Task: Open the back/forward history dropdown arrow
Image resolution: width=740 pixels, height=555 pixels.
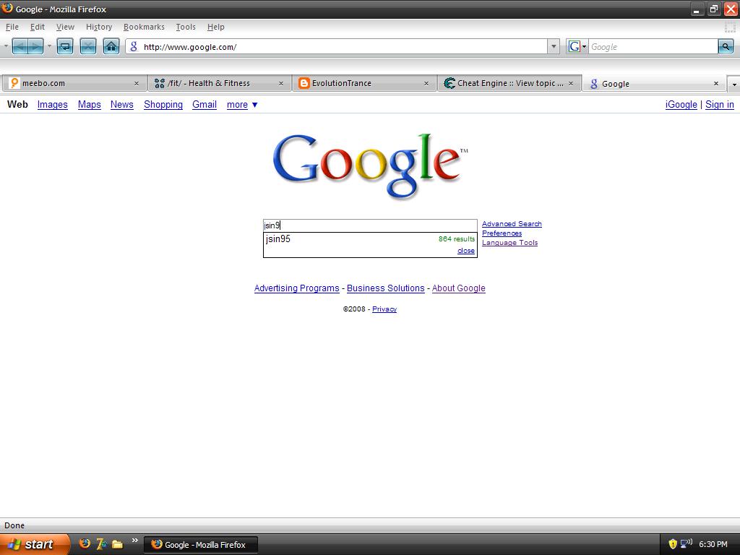Action: coord(49,46)
